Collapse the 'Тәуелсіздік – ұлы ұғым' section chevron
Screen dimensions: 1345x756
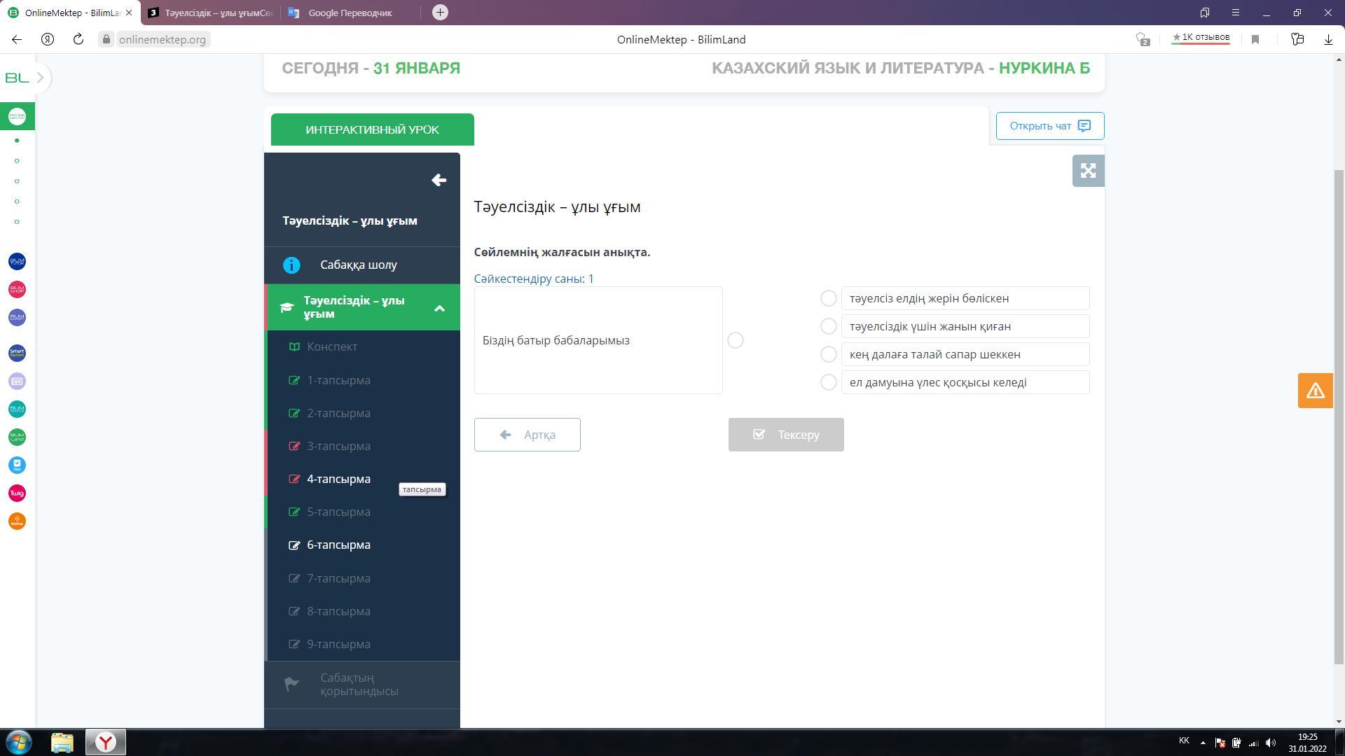coord(439,308)
